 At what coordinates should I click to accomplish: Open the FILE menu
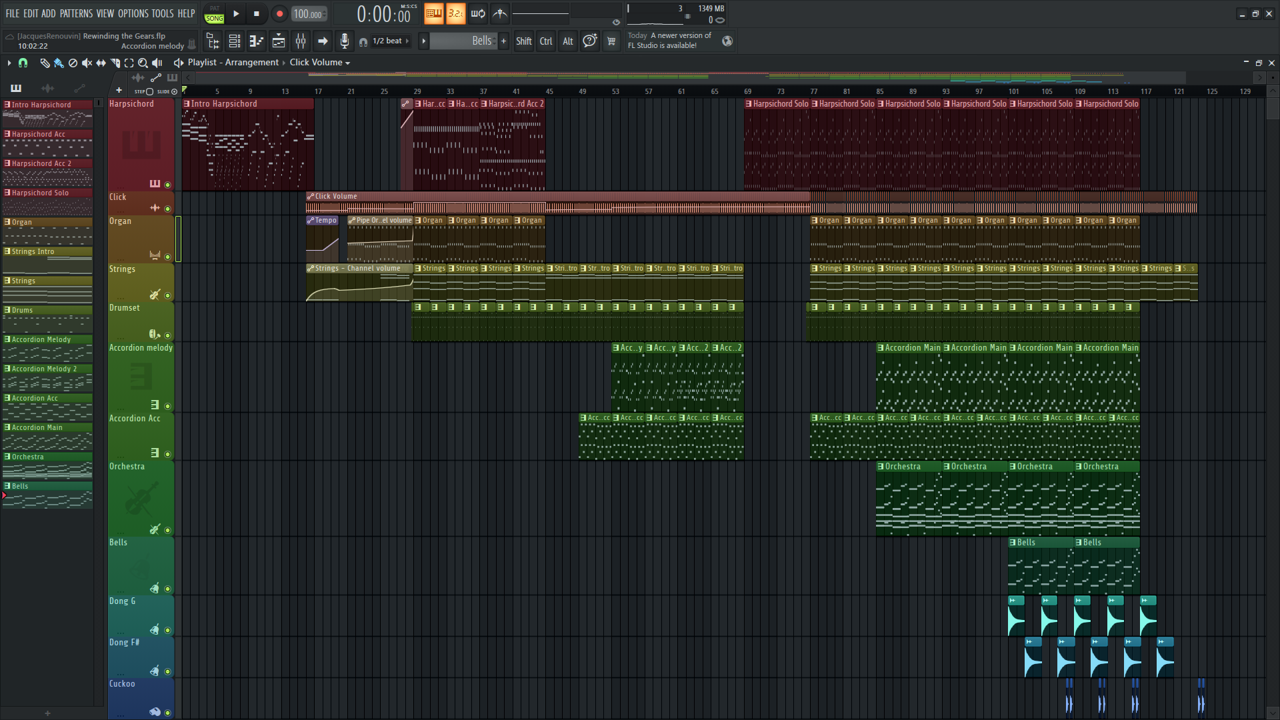(x=13, y=13)
